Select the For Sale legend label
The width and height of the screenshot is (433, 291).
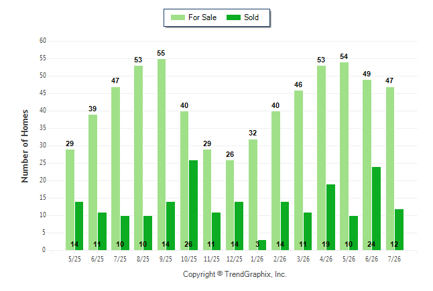202,17
